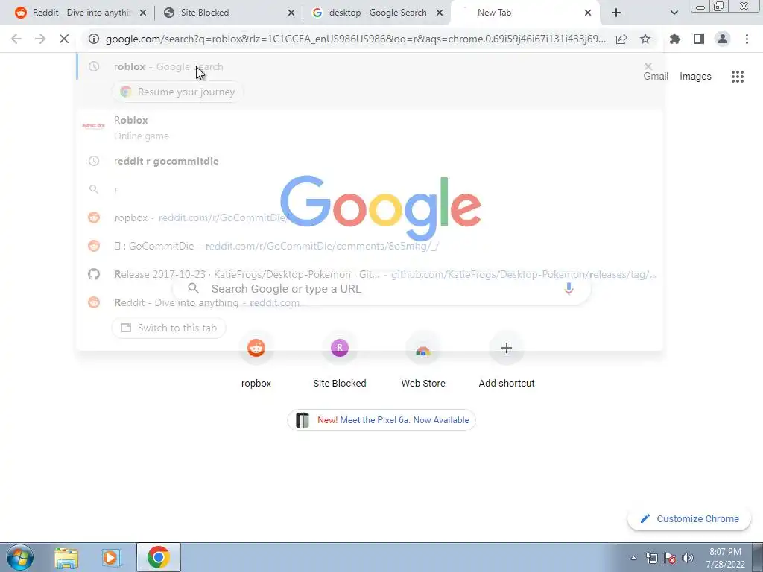
Task: Stop loading the page
Action: coord(64,39)
